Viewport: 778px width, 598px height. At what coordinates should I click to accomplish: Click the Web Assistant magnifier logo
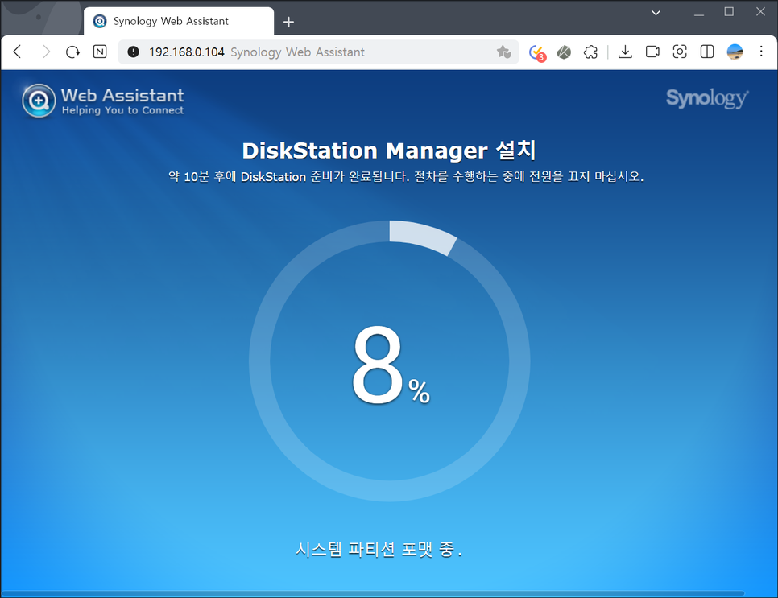39,101
